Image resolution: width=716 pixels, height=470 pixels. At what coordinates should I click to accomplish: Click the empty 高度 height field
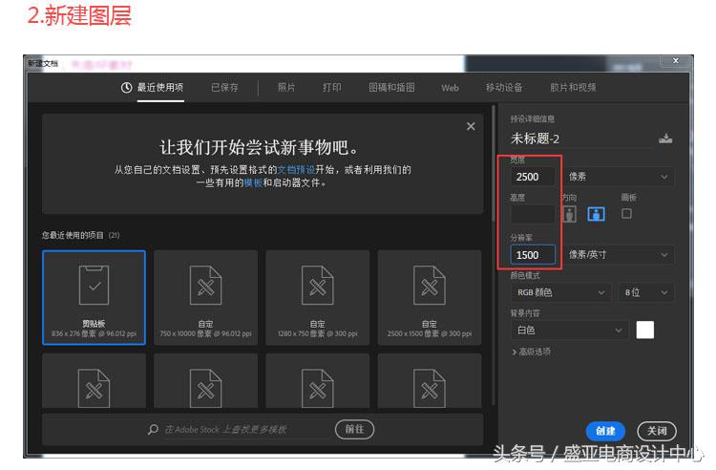pyautogui.click(x=533, y=214)
